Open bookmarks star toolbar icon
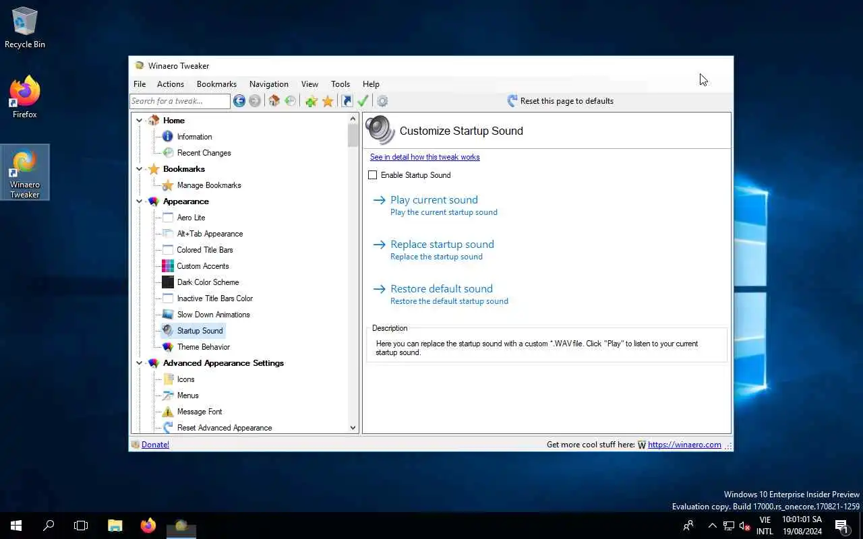 [x=328, y=101]
